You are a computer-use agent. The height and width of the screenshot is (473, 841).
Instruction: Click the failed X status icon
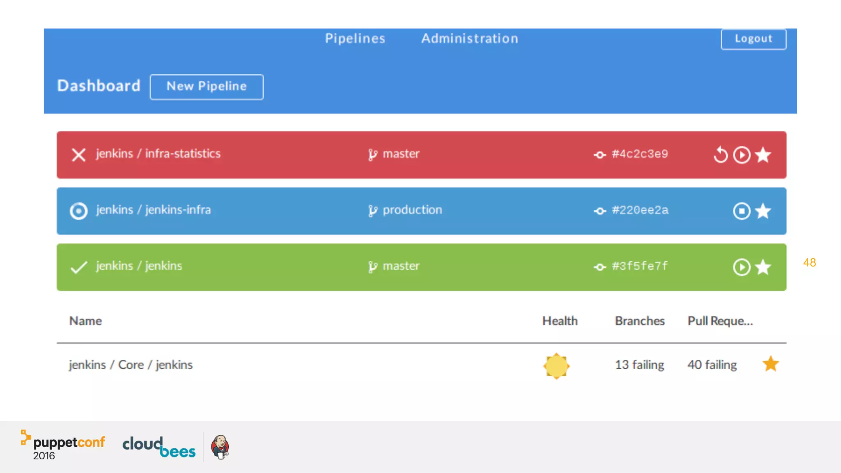click(x=78, y=155)
